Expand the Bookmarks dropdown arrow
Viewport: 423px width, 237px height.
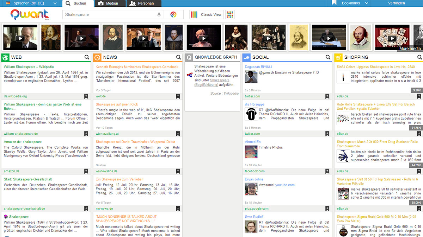367,3
